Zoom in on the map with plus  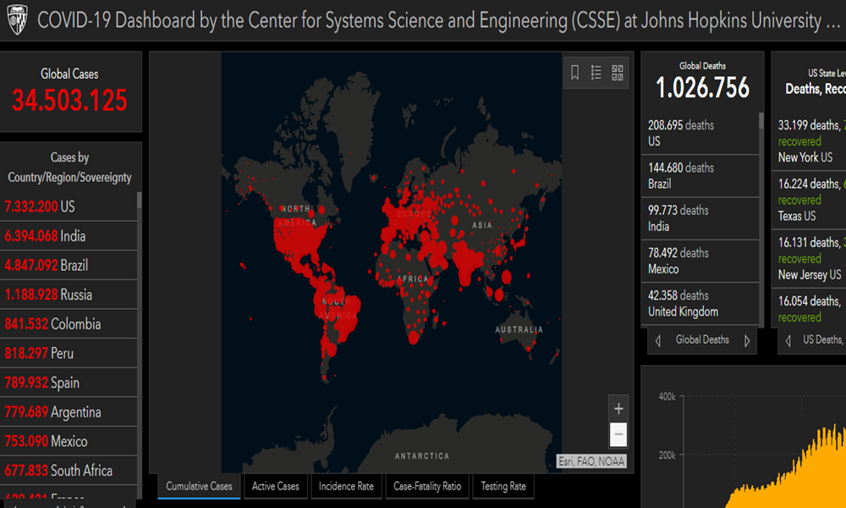tap(618, 408)
